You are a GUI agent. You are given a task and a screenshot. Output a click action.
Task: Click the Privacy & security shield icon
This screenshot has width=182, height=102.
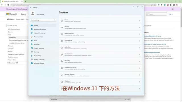pos(32,59)
